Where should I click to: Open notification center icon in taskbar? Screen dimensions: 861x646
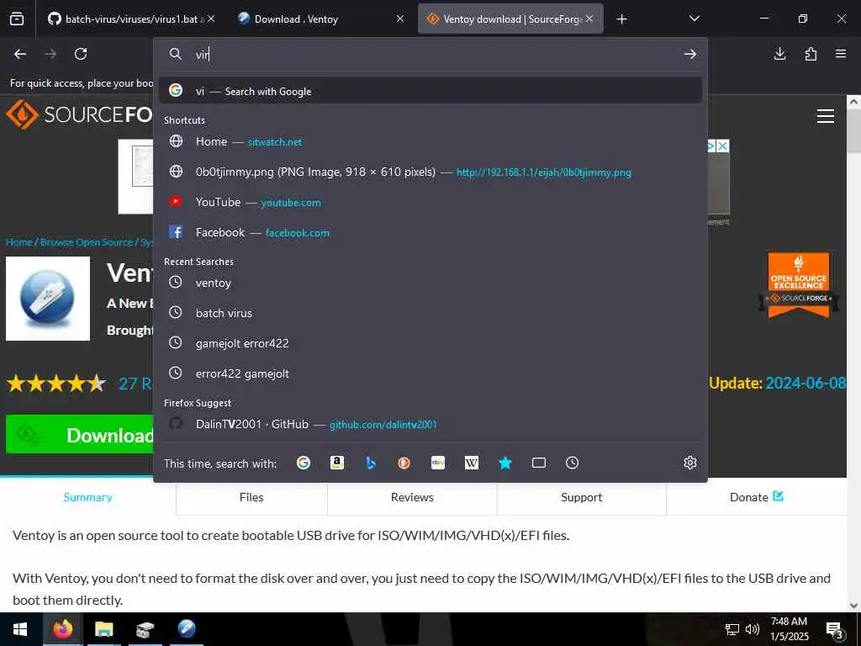coord(835,629)
